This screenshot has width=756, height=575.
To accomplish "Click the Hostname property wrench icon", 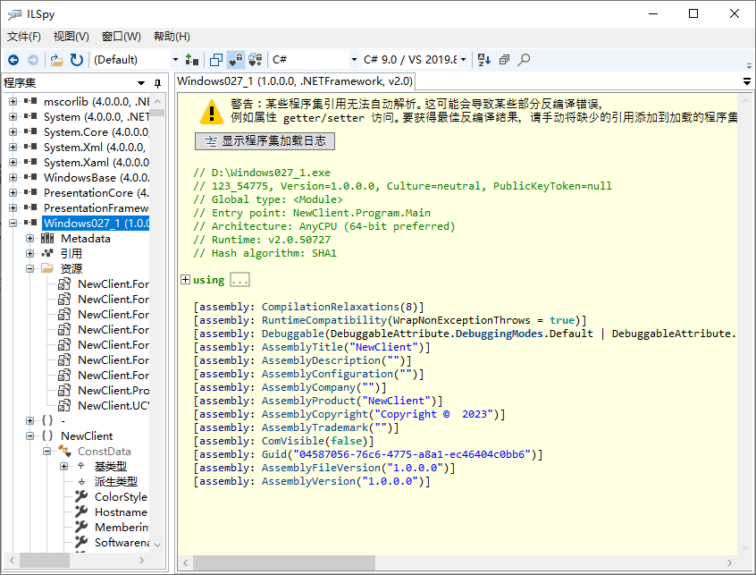I will click(x=81, y=512).
